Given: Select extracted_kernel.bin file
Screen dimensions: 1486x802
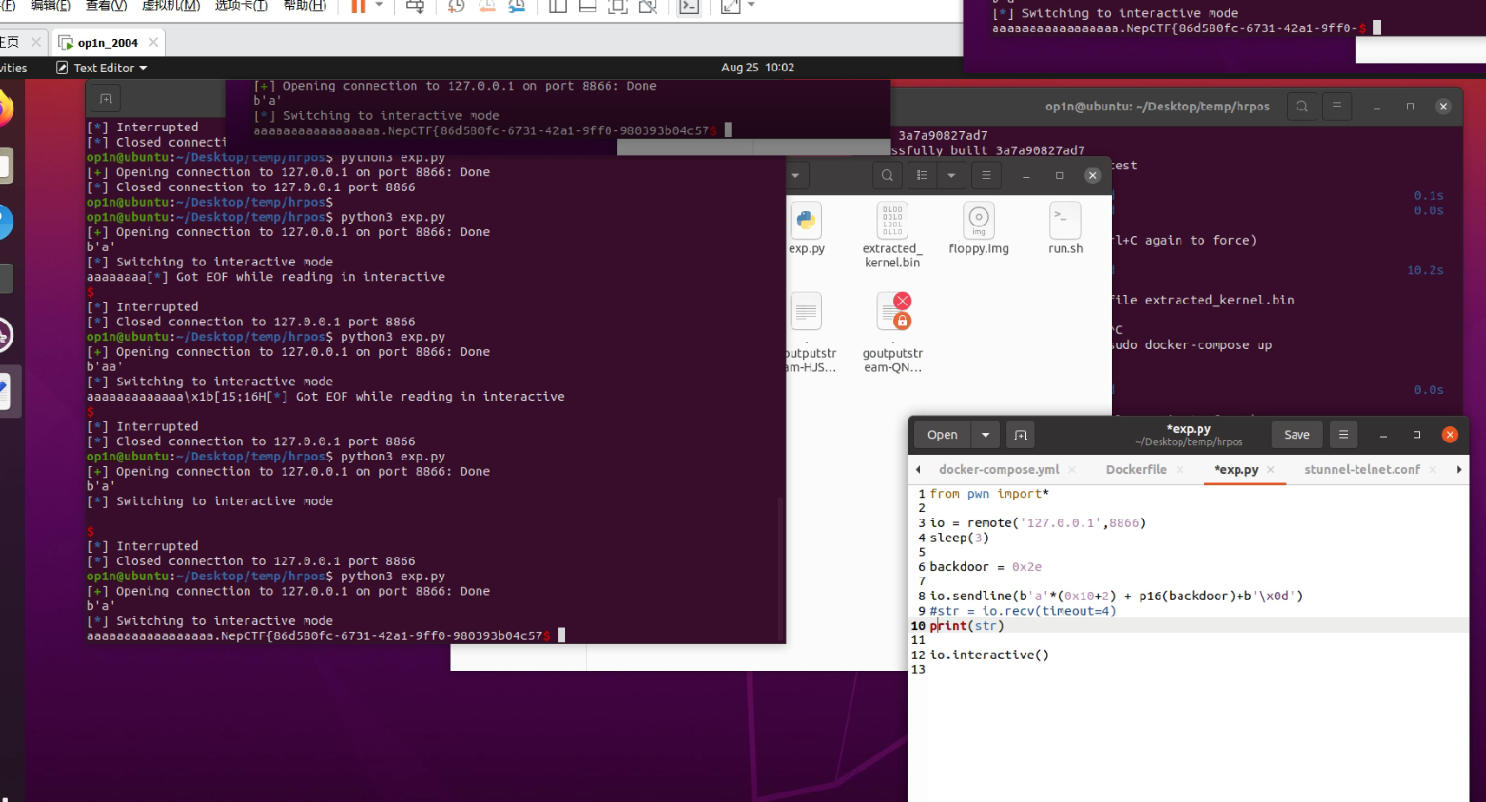Looking at the screenshot, I should point(892,234).
